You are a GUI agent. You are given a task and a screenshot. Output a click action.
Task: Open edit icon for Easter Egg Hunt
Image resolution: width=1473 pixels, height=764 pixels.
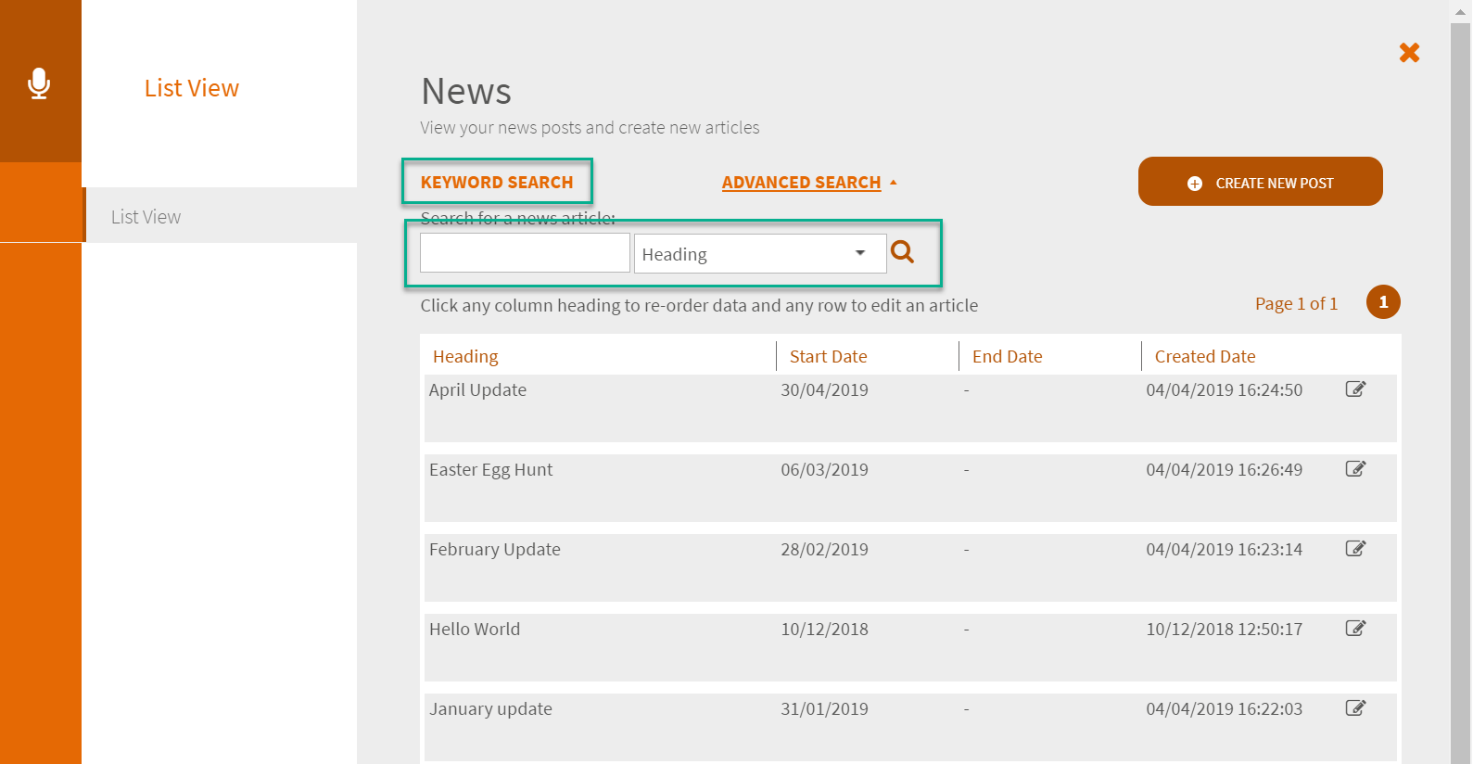(x=1355, y=468)
